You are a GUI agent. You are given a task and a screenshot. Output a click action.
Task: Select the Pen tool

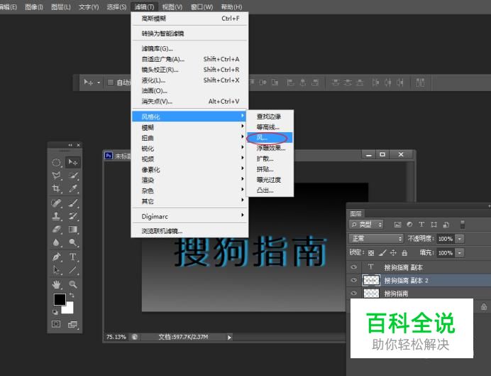[56, 257]
